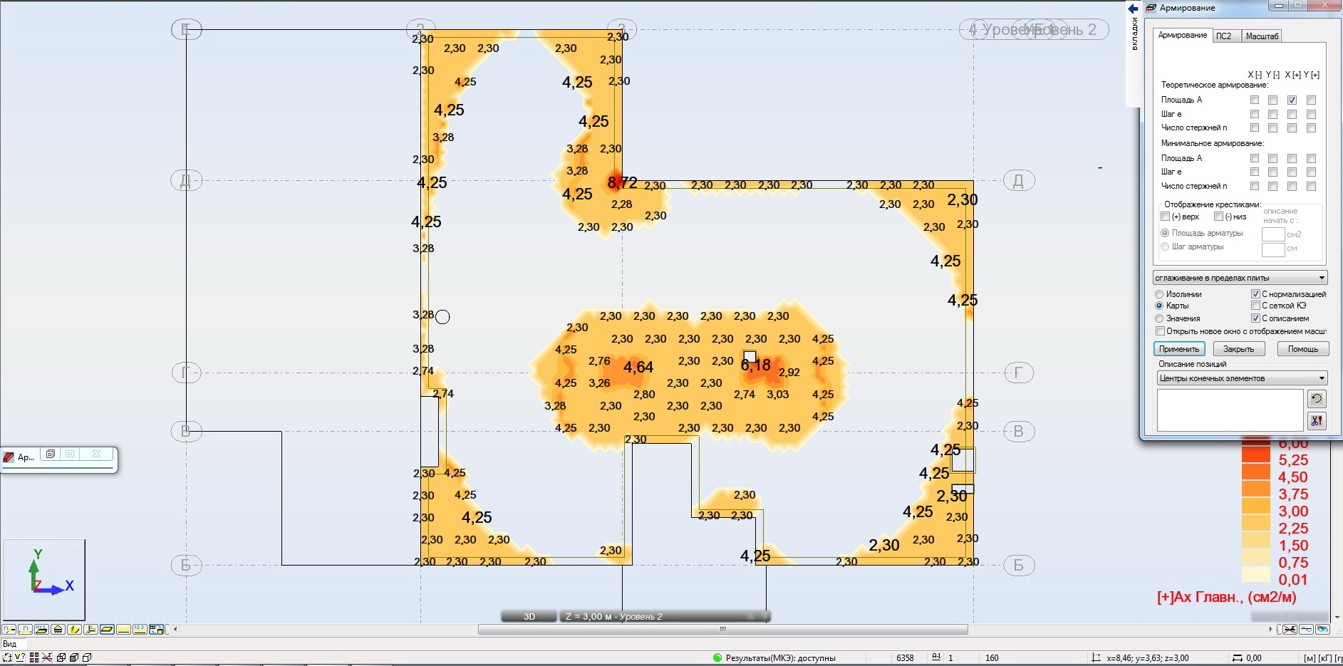Click the four red squares grid icon
The height and width of the screenshot is (666, 1343).
[x=34, y=657]
